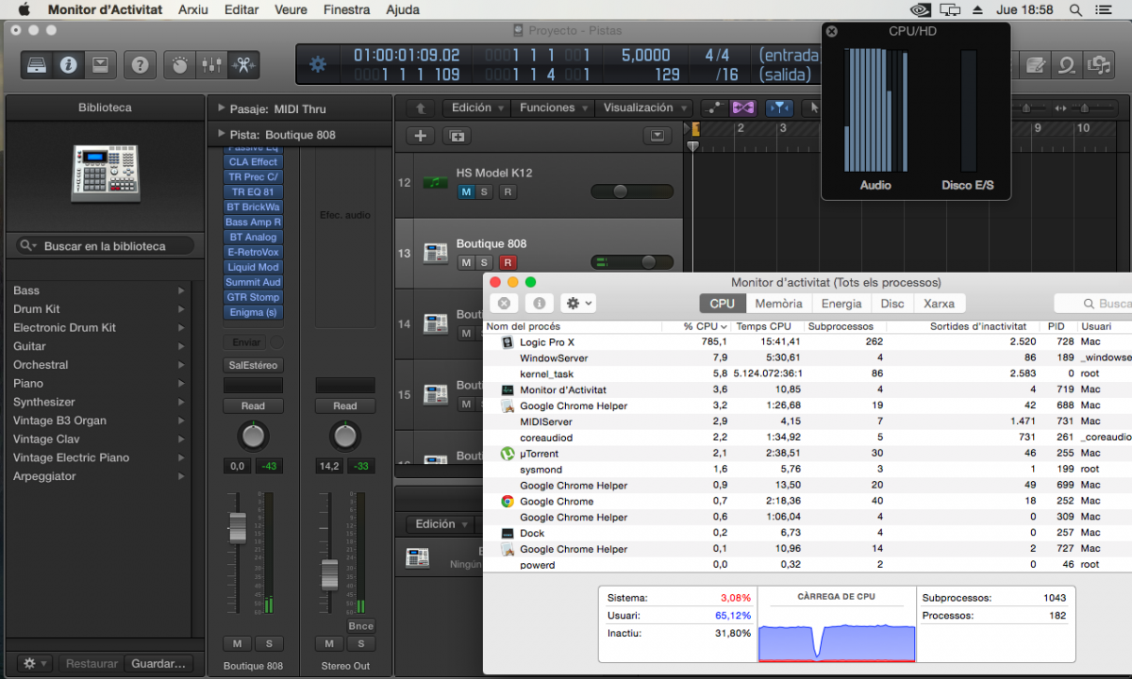The image size is (1132, 679).
Task: Open the Funciones dropdown menu
Action: [554, 108]
